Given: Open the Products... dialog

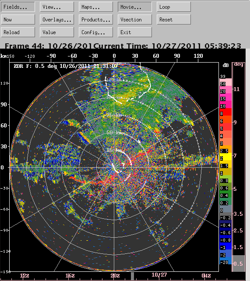Looking at the screenshot, I should pyautogui.click(x=96, y=20).
